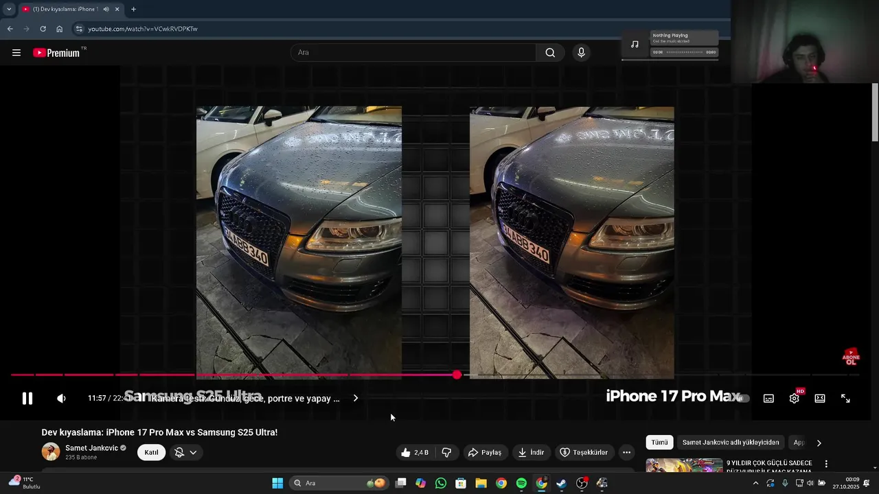Click the search magnifier button

click(x=550, y=53)
